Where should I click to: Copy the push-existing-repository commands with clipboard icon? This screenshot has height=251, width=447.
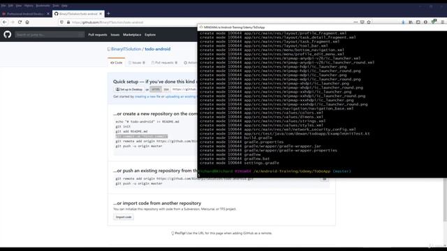tap(324, 179)
